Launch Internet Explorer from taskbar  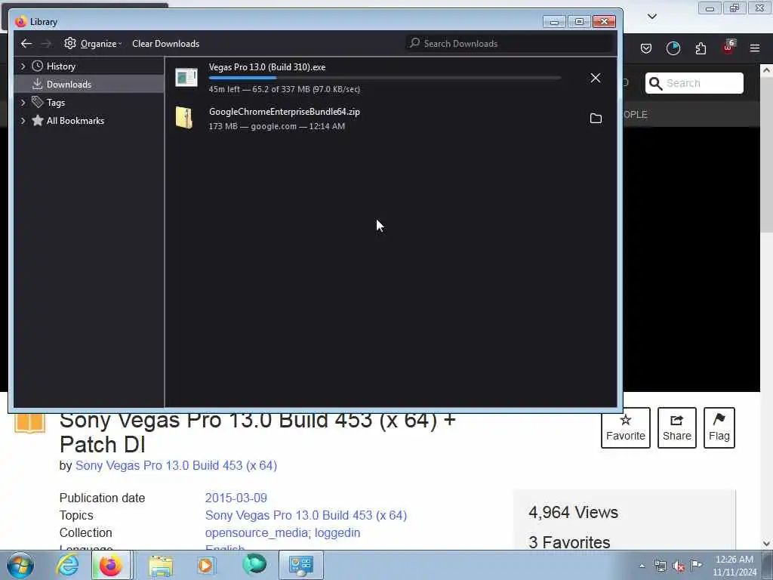click(67, 565)
